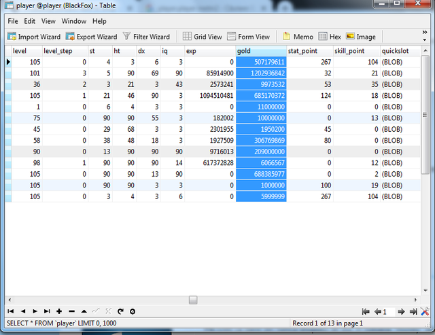Select level cell 36
This screenshot has height=335, width=435.
pos(27,84)
